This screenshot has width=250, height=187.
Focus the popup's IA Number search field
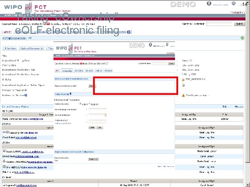pyautogui.click(x=159, y=63)
